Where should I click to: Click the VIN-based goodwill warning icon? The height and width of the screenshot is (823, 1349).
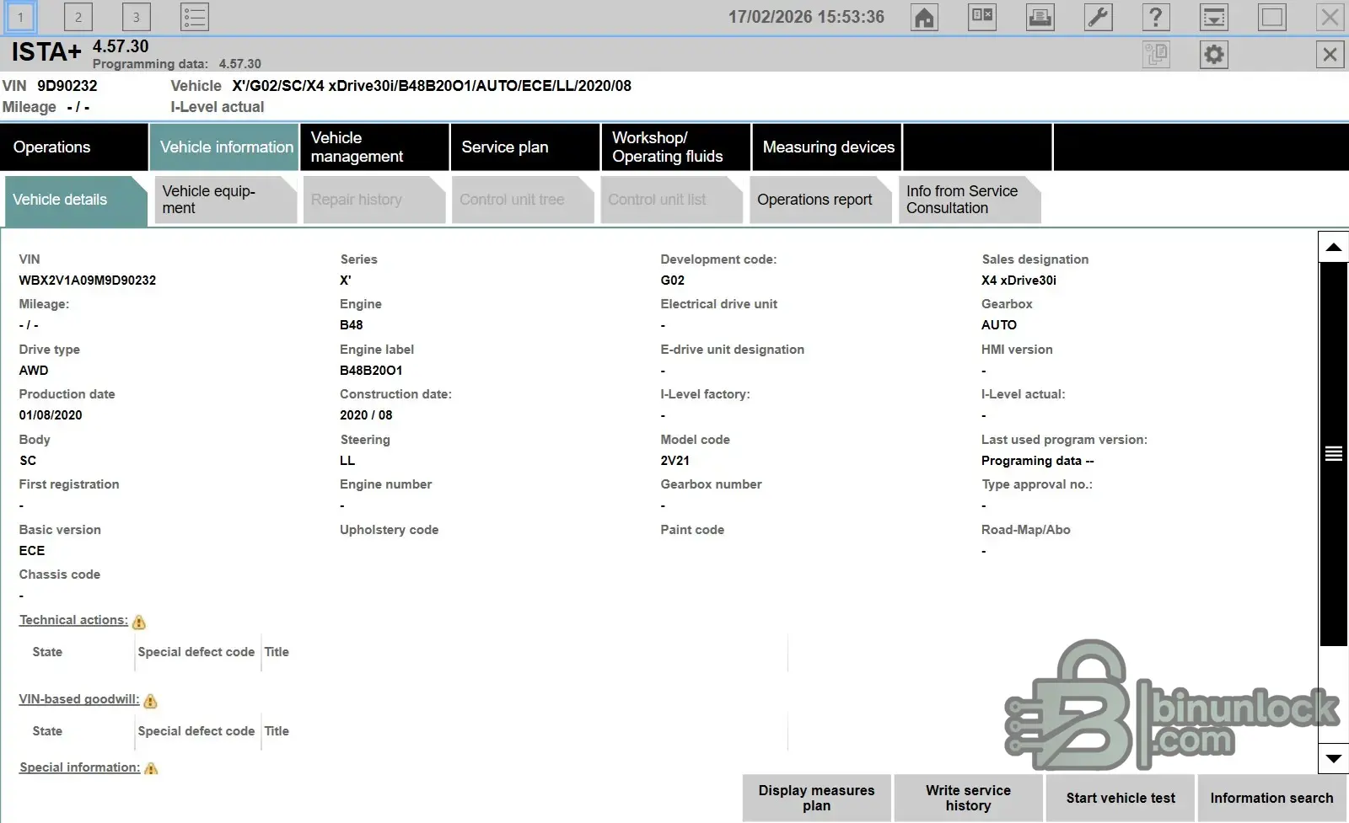point(150,702)
